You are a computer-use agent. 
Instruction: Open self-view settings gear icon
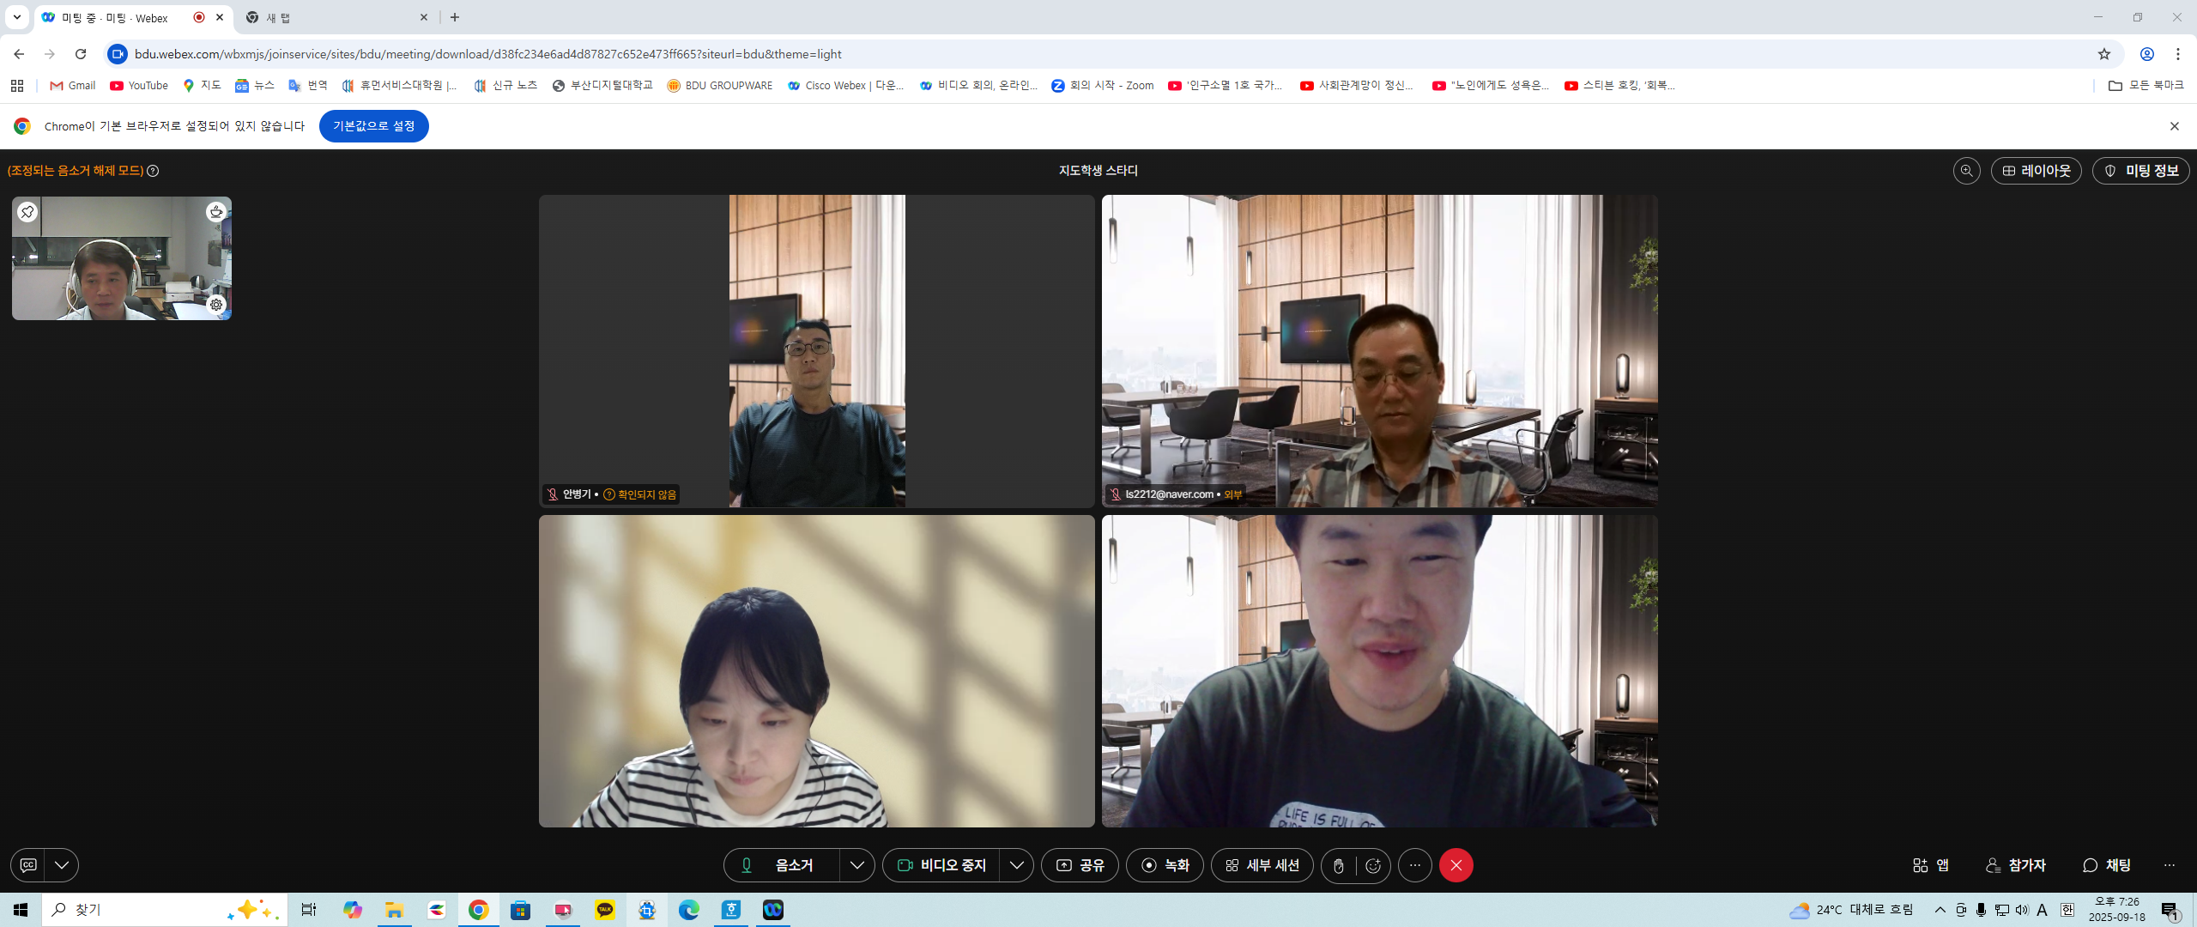click(216, 305)
